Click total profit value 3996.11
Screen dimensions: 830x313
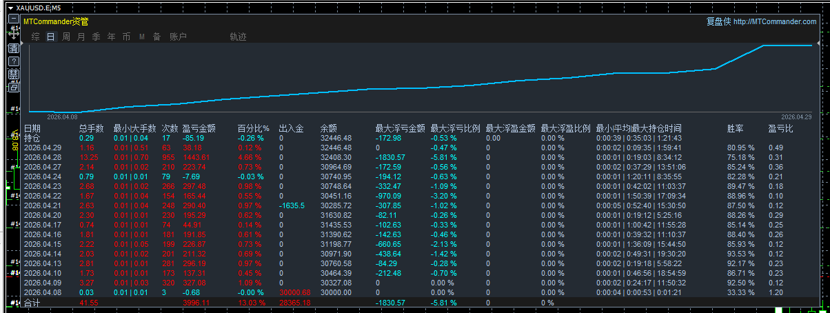(196, 303)
